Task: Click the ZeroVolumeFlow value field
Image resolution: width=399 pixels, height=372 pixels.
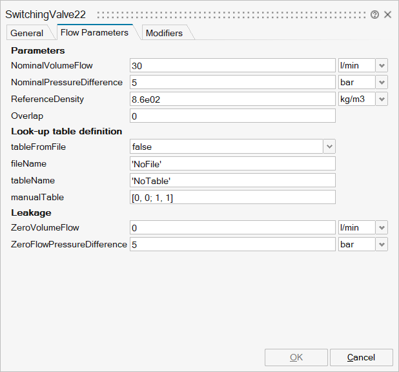Action: [x=232, y=227]
